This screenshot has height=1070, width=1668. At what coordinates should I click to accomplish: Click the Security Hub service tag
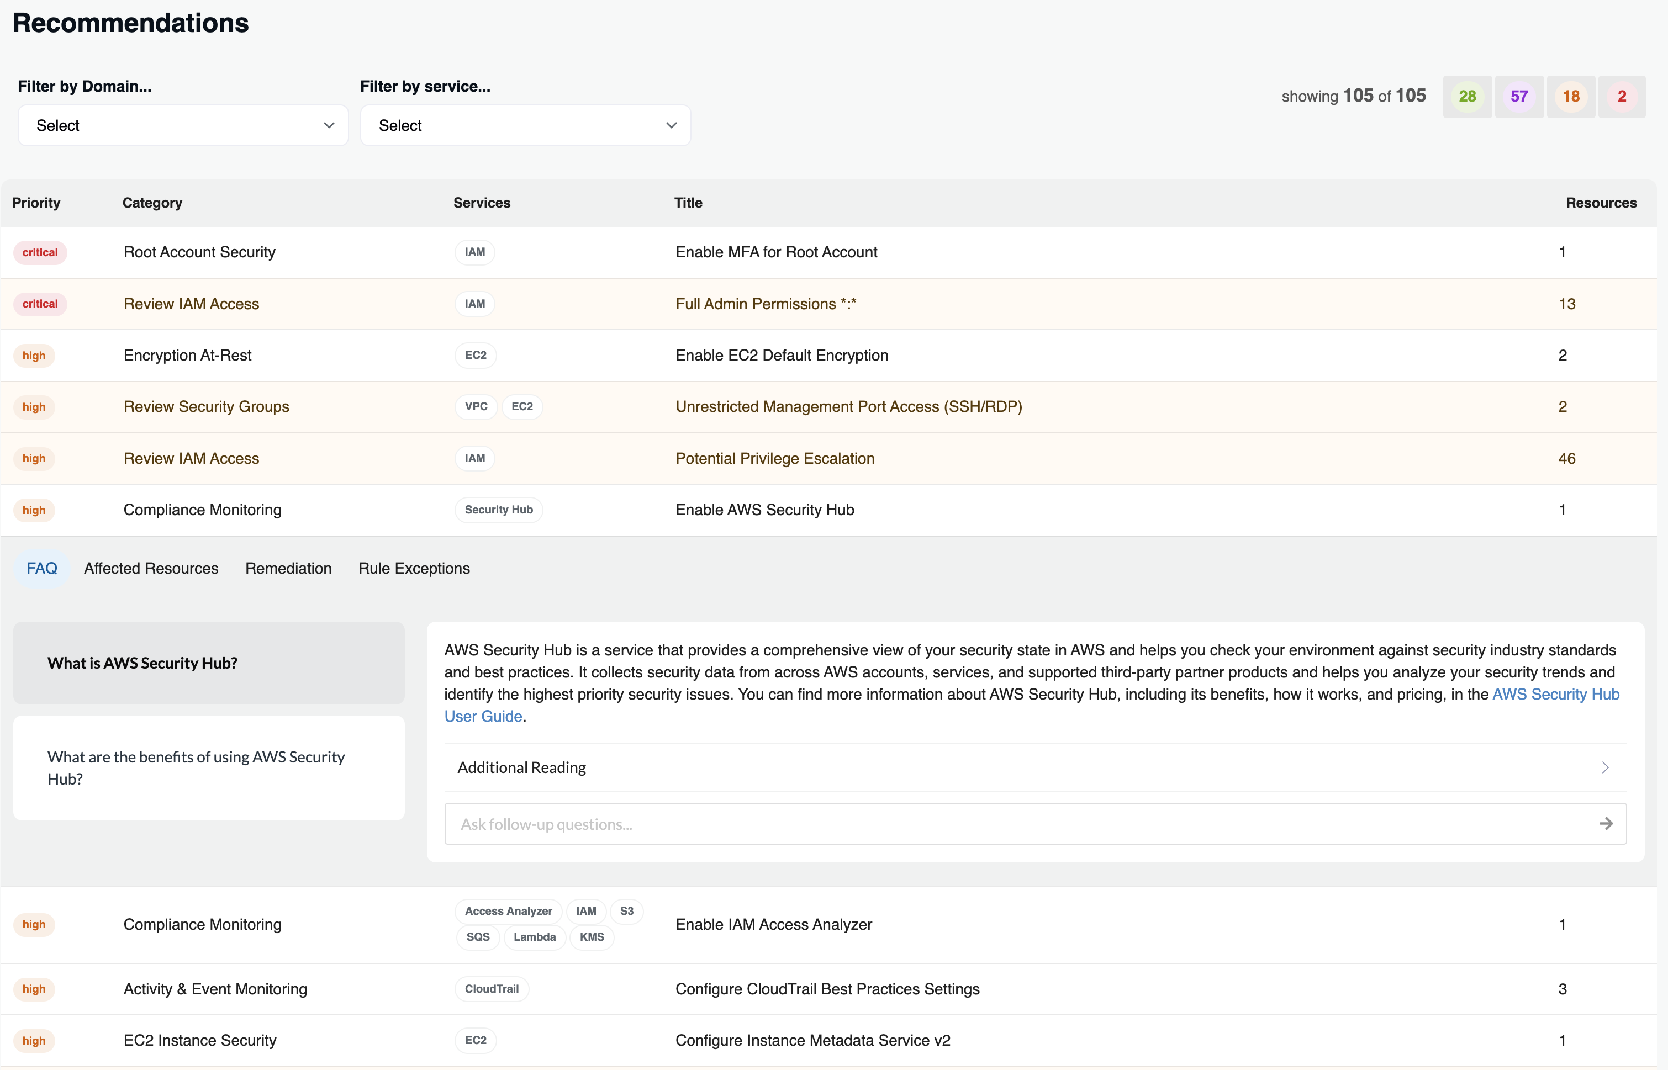point(498,510)
